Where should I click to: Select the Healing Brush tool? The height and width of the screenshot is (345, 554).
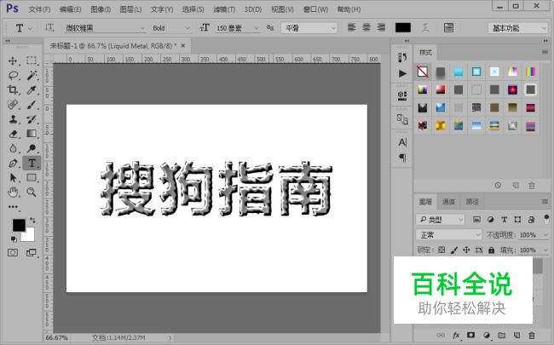click(x=13, y=105)
